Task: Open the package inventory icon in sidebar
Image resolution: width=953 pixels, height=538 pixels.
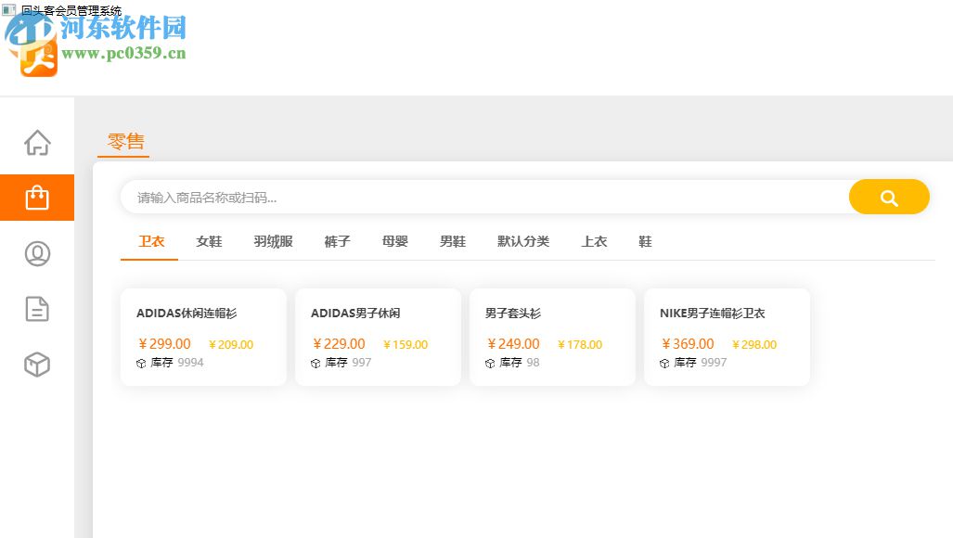Action: point(37,365)
